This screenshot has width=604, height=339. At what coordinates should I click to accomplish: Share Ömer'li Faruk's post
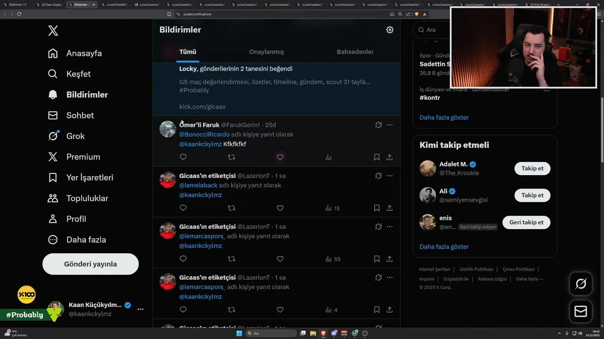[390, 157]
